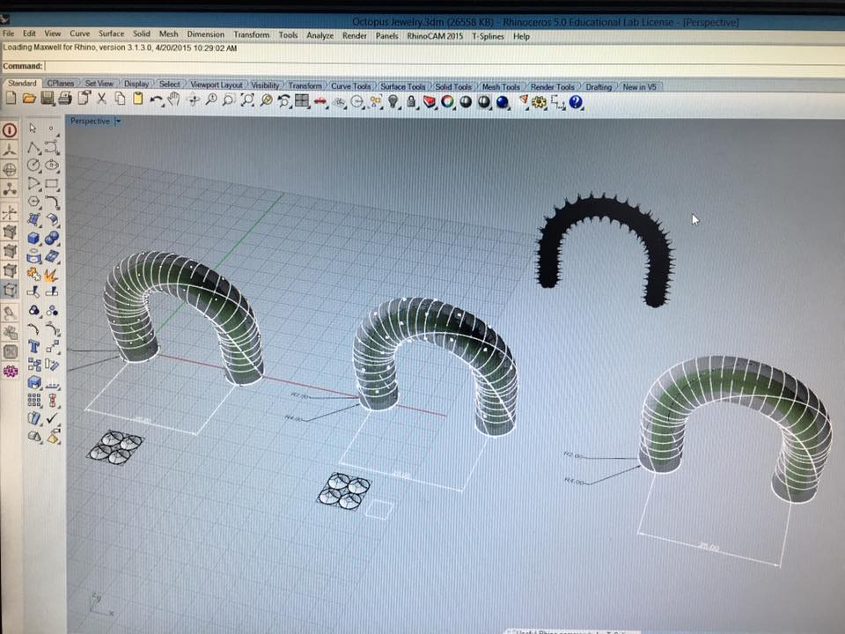Image resolution: width=845 pixels, height=634 pixels.
Task: Click the Save floppy disk icon
Action: coord(48,99)
